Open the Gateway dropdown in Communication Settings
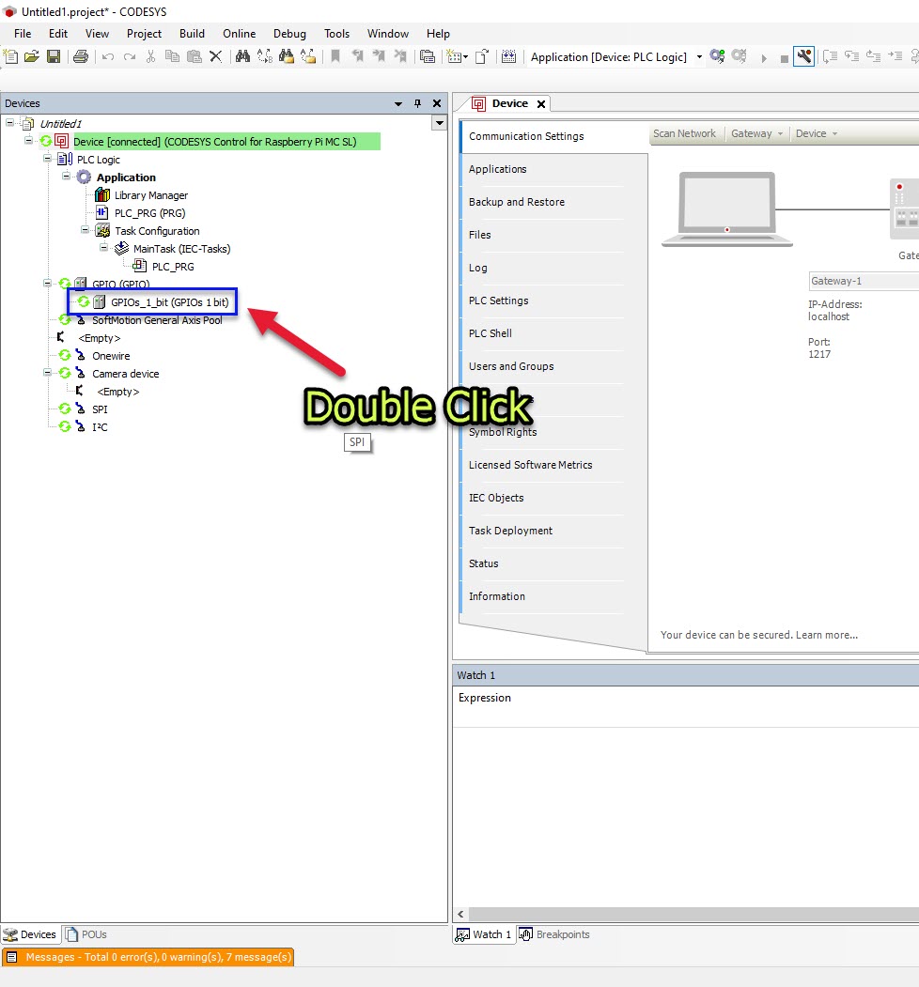The image size is (919, 987). (757, 133)
